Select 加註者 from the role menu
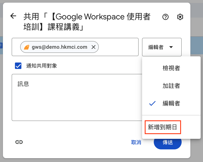Image resolution: width=203 pixels, height=162 pixels. tap(171, 86)
